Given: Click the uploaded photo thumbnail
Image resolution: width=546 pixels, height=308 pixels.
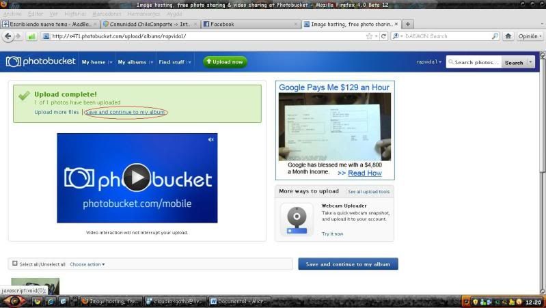Looking at the screenshot, I should click(35, 286).
